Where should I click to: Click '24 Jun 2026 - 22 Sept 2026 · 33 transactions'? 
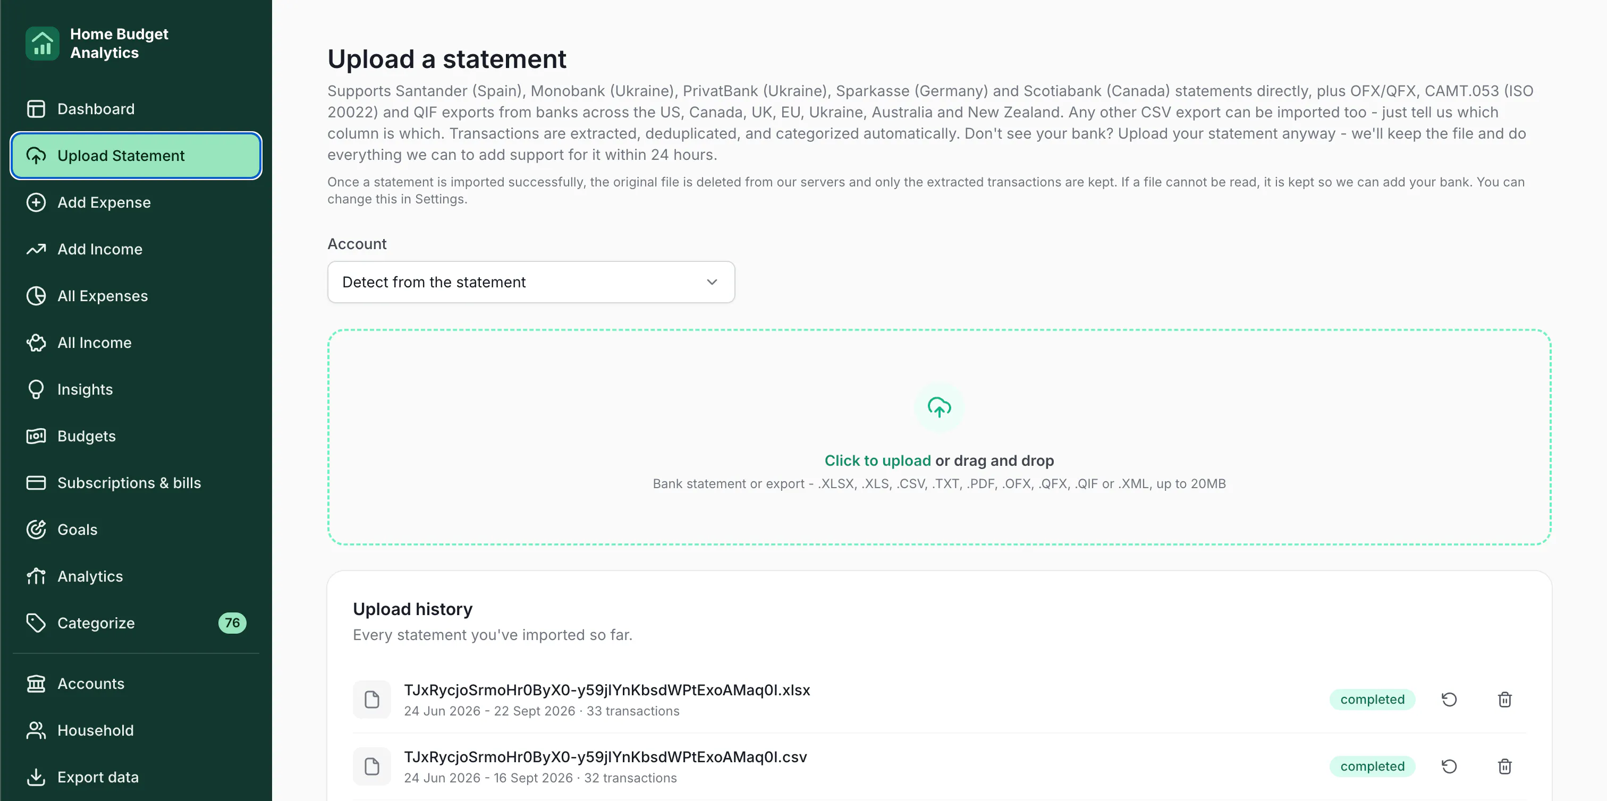click(x=542, y=711)
